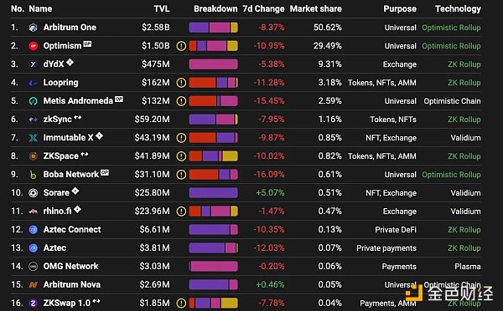Click the Arbitrum Nova project name
Screen dimensions: 503x311
(x=72, y=284)
